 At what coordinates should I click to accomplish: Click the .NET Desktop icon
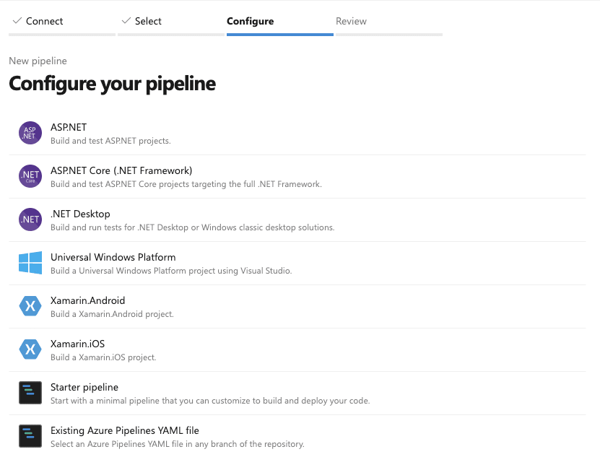(30, 219)
